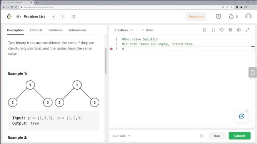This screenshot has height=144, width=257.
Task: Switch to the Submissions tab
Action: pyautogui.click(x=78, y=30)
